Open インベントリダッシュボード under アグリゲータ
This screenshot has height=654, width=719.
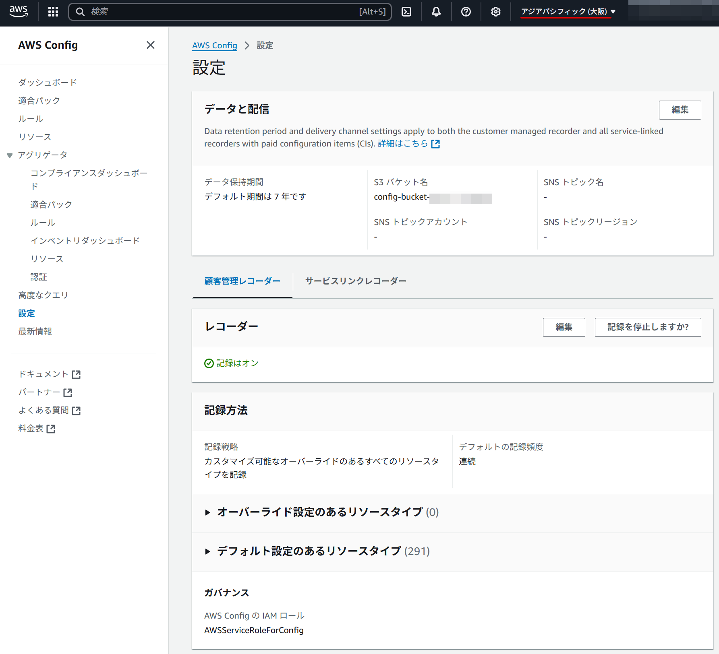pos(85,241)
